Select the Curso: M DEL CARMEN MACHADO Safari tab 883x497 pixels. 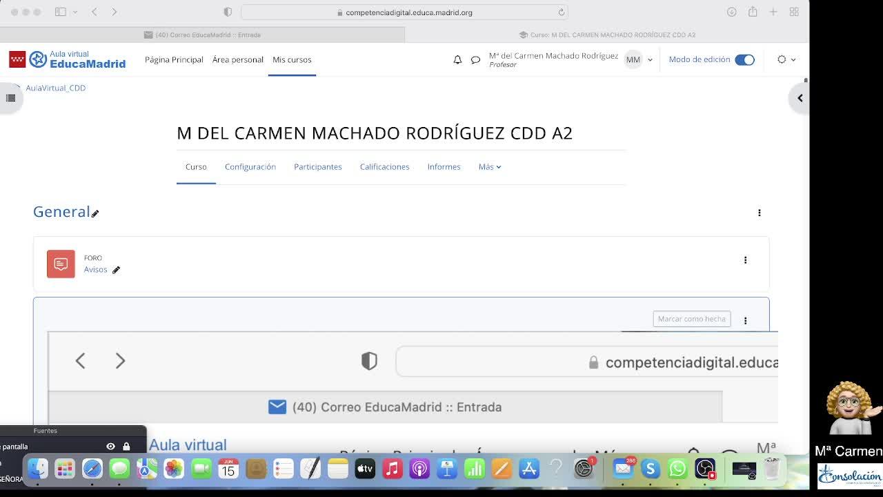pyautogui.click(x=607, y=35)
